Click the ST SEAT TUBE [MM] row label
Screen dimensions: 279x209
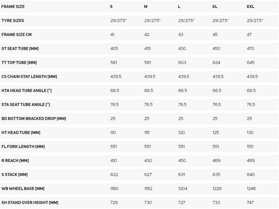20,48
